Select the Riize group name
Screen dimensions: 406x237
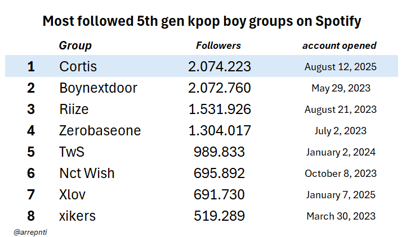pos(74,110)
